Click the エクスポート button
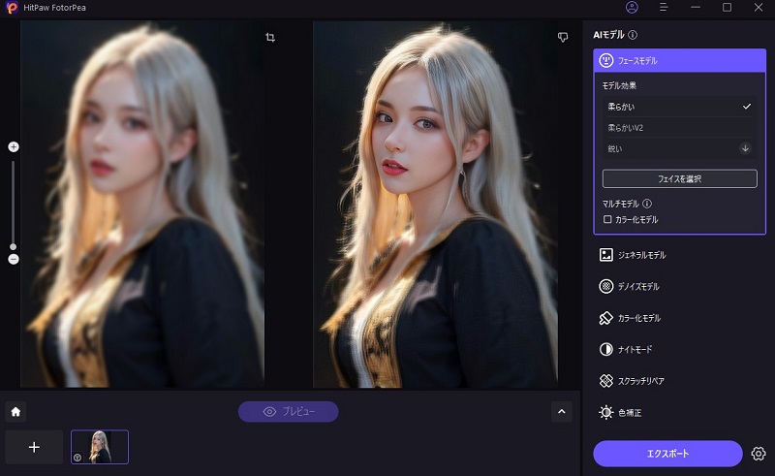Viewport: 775px width, 476px height. coord(667,454)
